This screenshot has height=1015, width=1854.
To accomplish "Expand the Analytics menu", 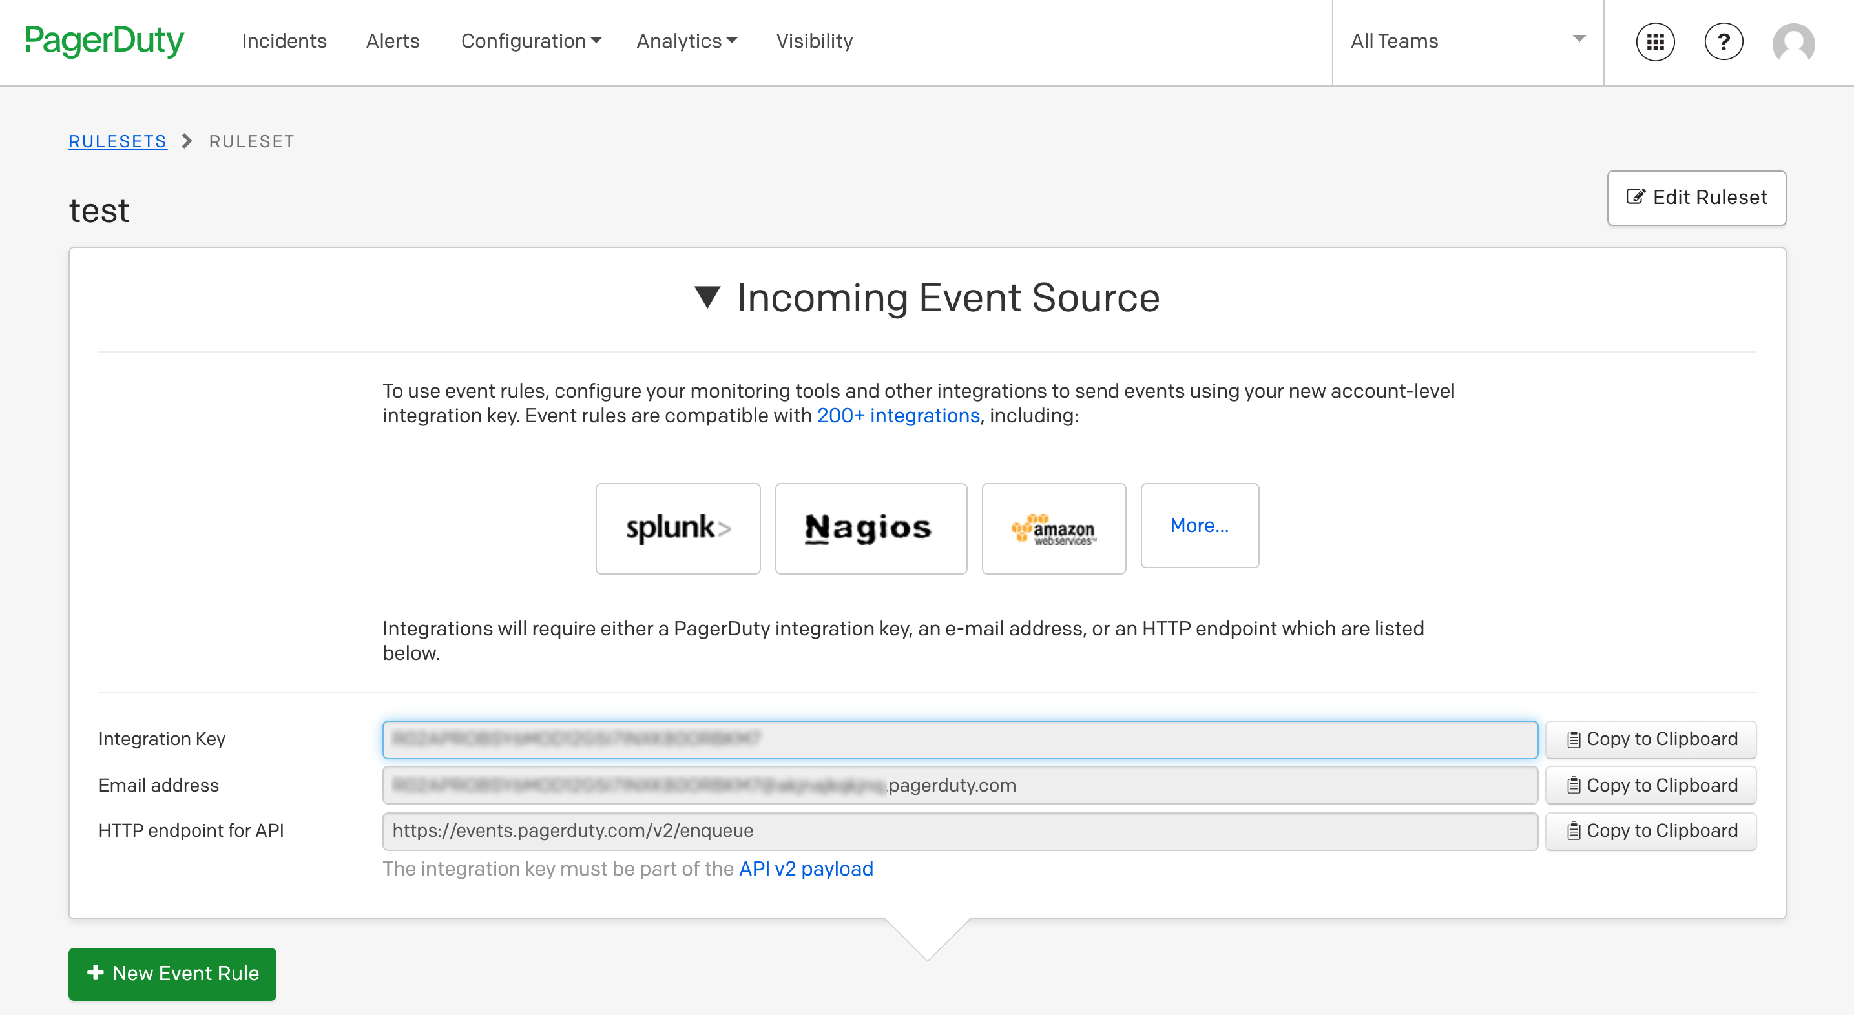I will (687, 41).
